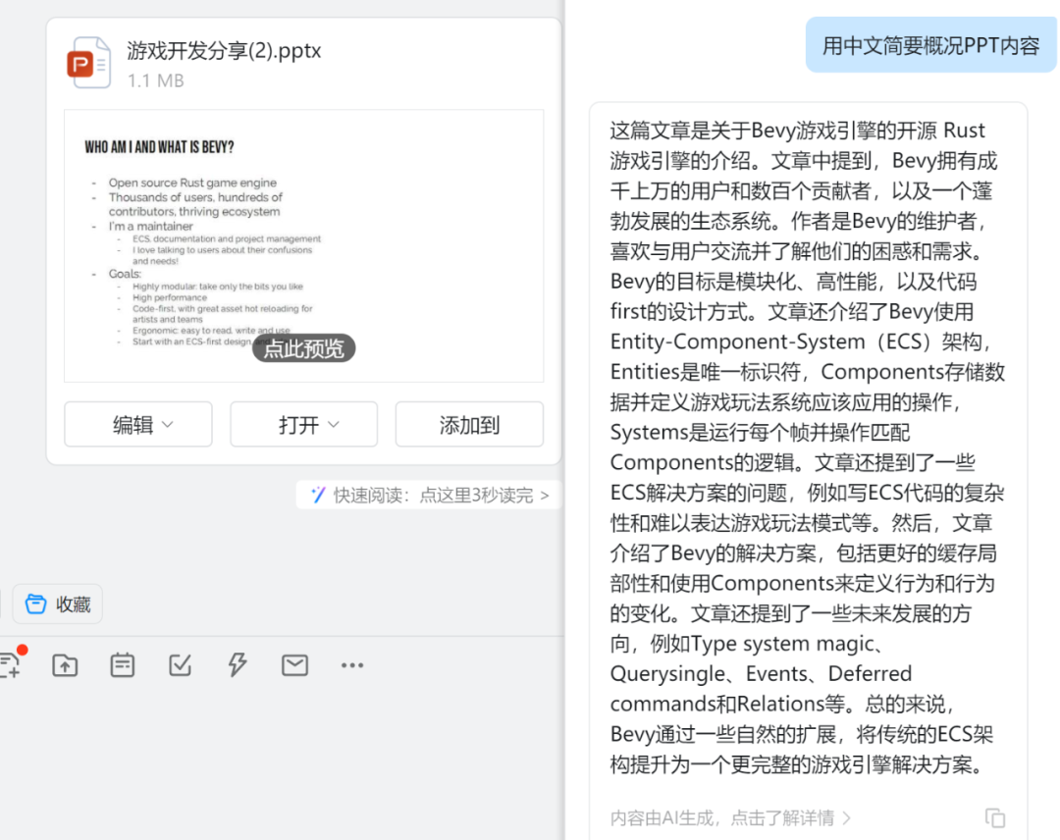Click the 收藏 favorites button
This screenshot has width=1060, height=840.
58,604
